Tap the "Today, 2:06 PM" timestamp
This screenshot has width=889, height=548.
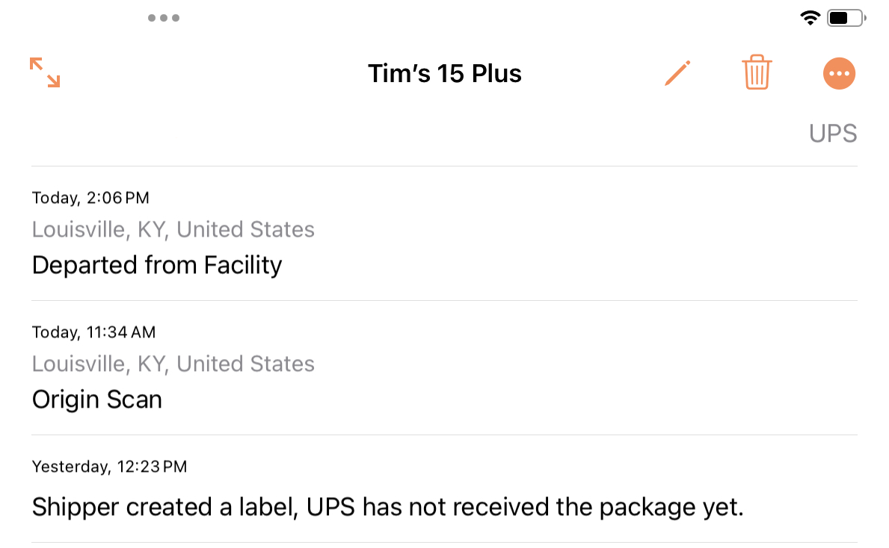(90, 198)
